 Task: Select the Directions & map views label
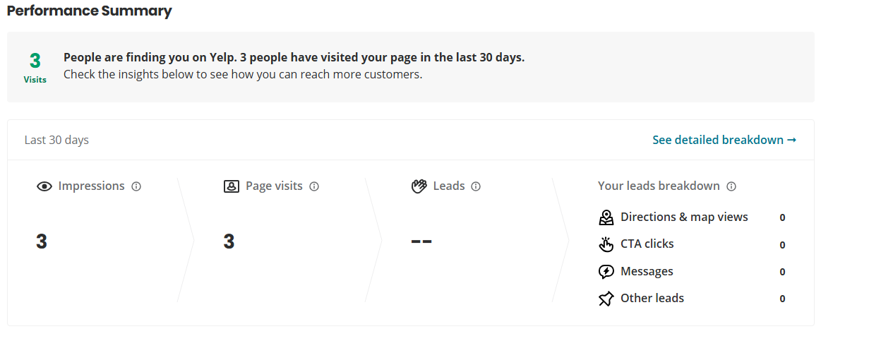pyautogui.click(x=684, y=217)
